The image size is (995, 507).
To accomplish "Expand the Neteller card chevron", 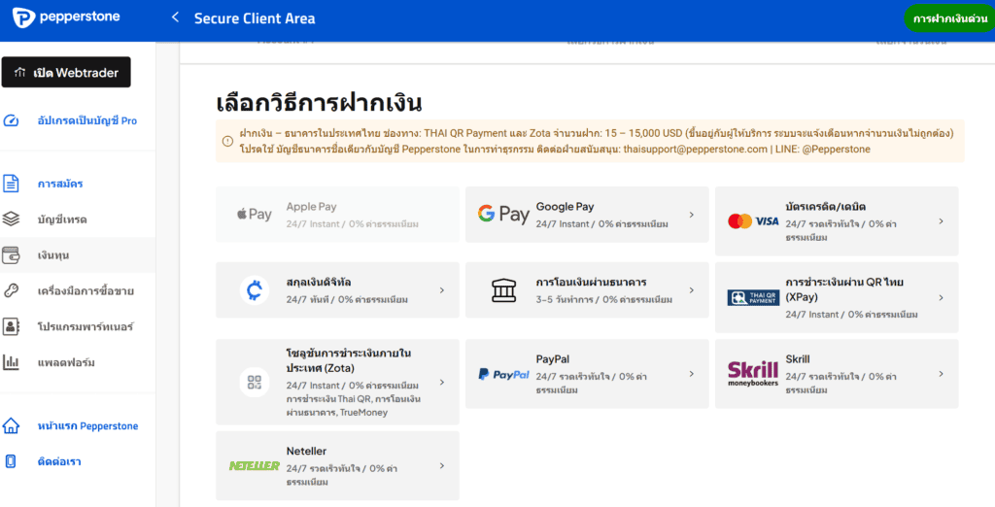I will pos(442,466).
